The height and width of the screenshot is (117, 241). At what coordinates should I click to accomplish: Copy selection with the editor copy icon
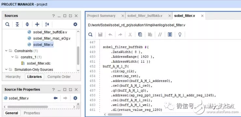(140, 34)
